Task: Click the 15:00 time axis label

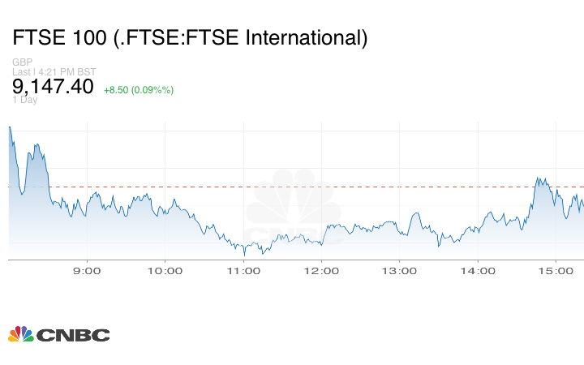Action: click(555, 270)
